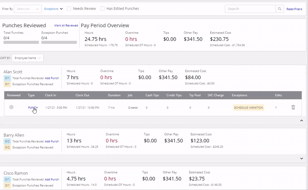
Task: Add Punch for Alan Scott
Action: tap(52, 78)
